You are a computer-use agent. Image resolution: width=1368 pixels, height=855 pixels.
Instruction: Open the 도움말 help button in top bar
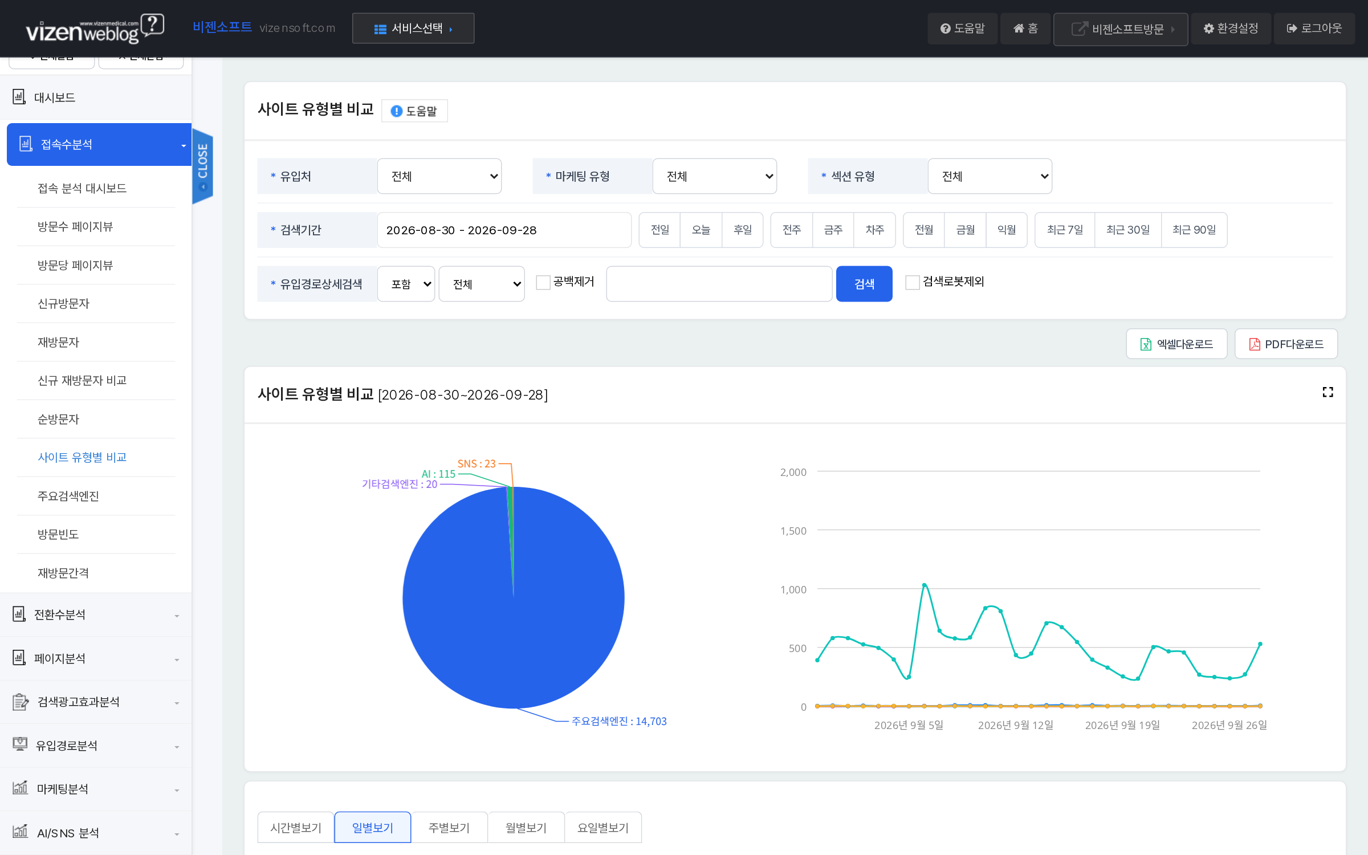(x=962, y=28)
